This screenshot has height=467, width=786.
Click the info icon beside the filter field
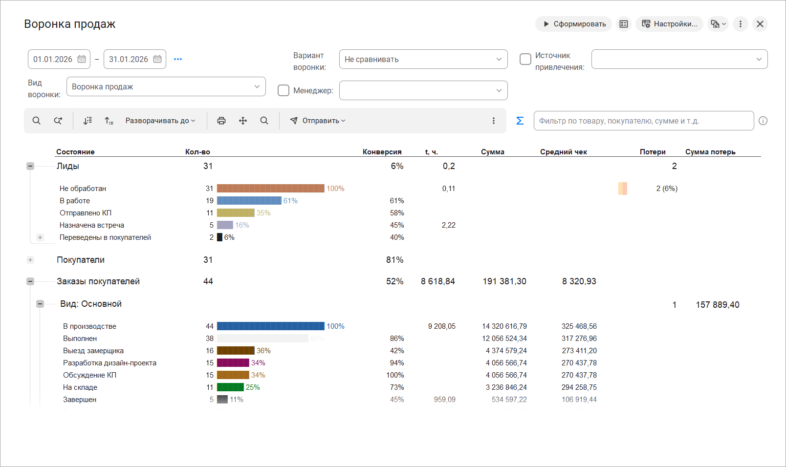[x=763, y=121]
